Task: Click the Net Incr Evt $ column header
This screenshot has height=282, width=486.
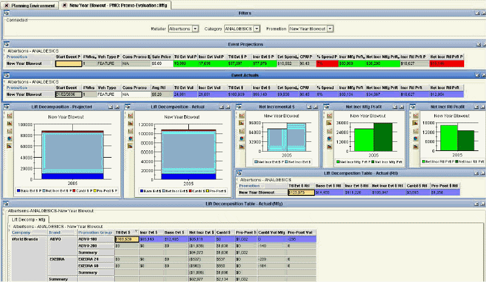Action: tap(201, 232)
